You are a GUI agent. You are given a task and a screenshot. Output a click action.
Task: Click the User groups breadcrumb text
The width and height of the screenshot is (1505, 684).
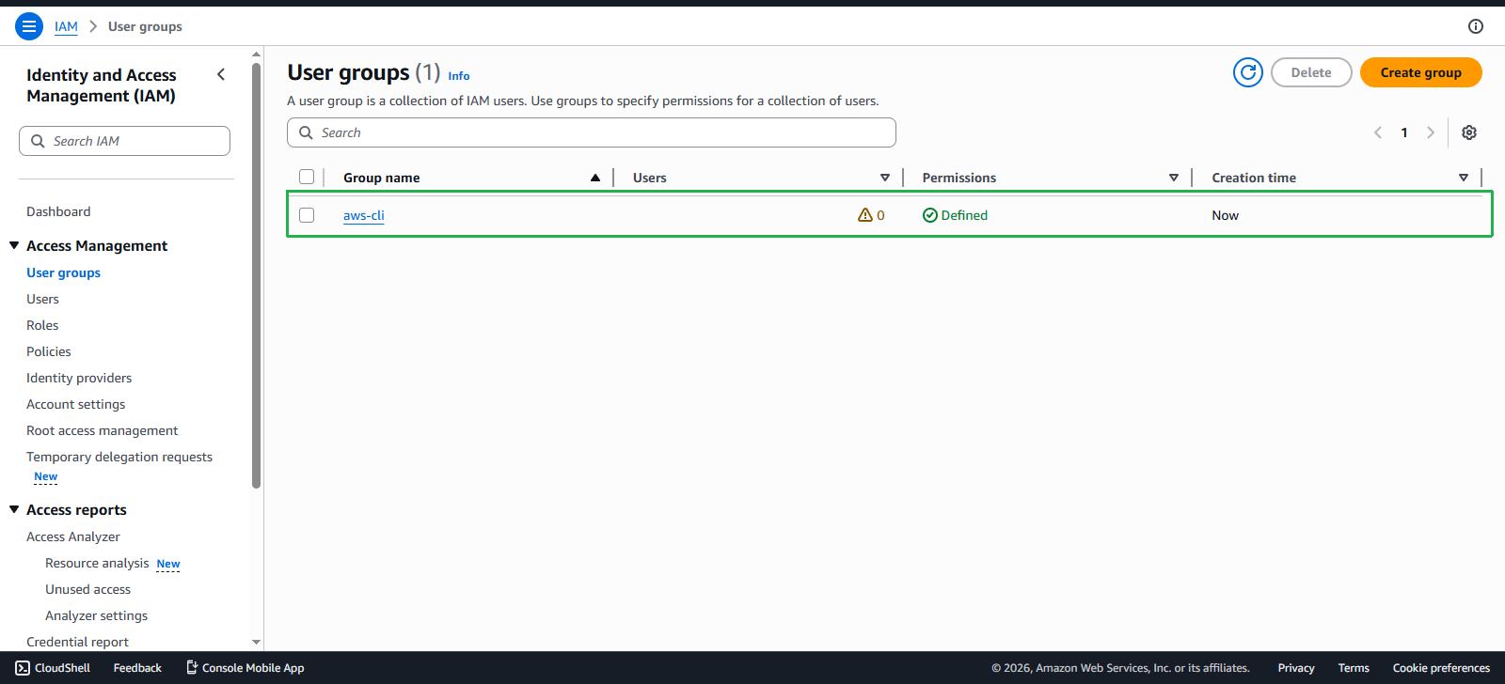click(x=145, y=26)
